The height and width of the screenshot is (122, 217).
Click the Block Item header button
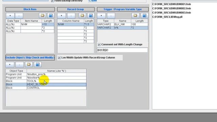tap(30, 9)
